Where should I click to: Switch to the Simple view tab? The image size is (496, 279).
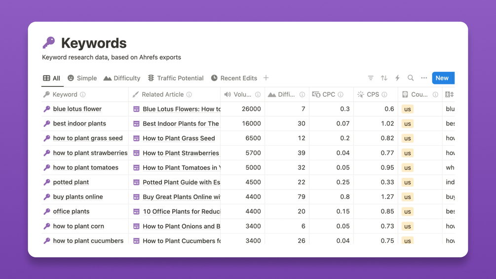coord(82,78)
